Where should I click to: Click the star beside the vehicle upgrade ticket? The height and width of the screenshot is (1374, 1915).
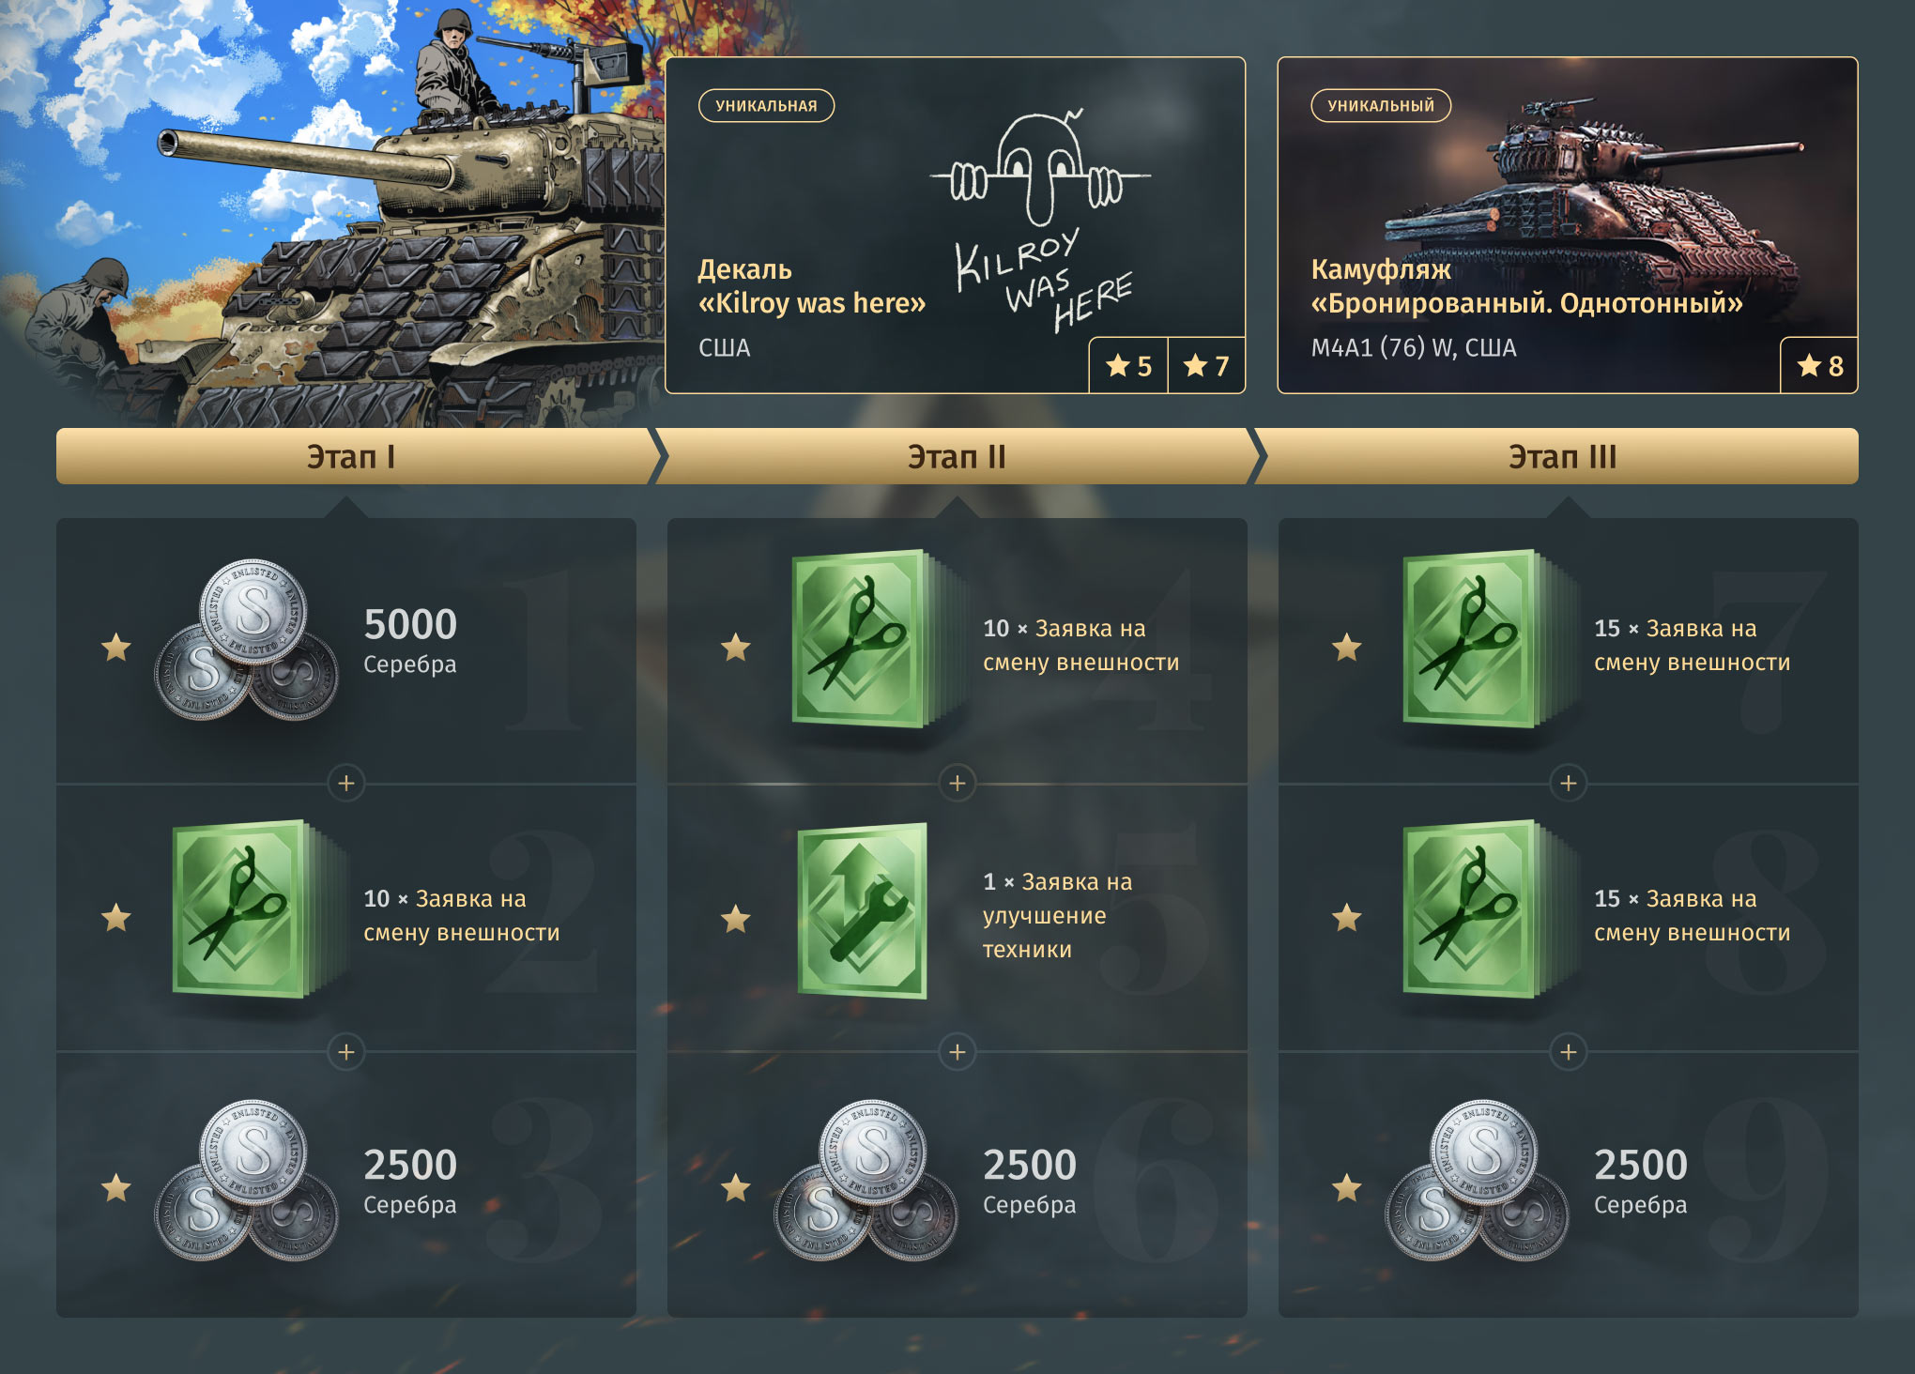[736, 918]
